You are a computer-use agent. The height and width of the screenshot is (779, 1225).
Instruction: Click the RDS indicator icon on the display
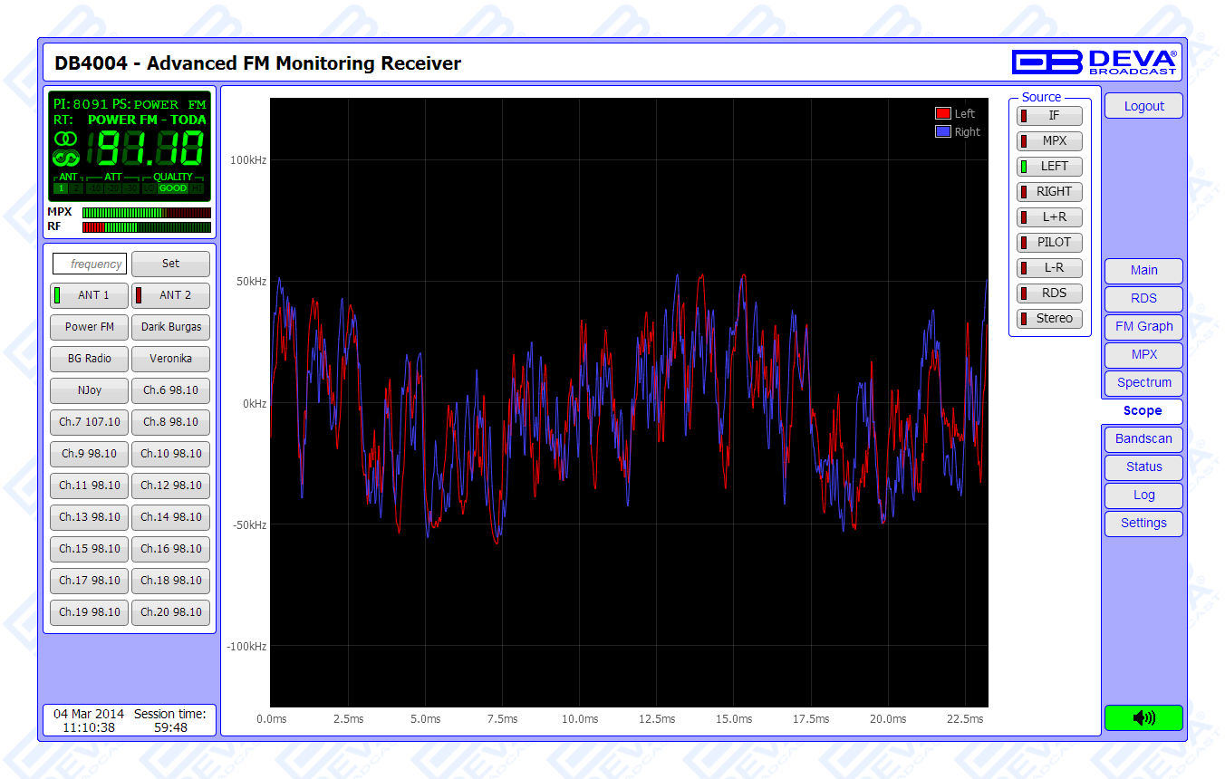click(x=65, y=158)
